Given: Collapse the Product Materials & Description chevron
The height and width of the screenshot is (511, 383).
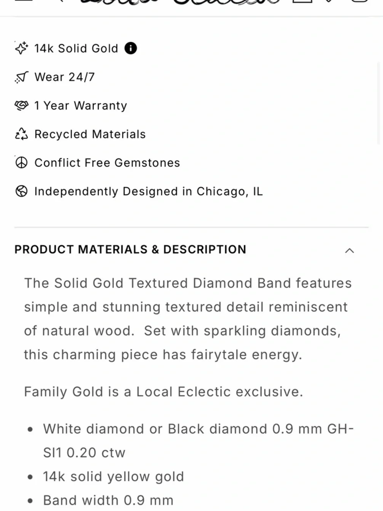Looking at the screenshot, I should (349, 250).
